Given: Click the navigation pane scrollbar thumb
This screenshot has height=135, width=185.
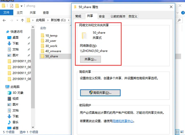Looking at the screenshot, I should point(33,69).
